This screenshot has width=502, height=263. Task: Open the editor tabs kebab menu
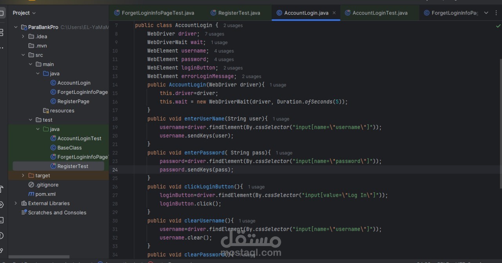(x=497, y=13)
